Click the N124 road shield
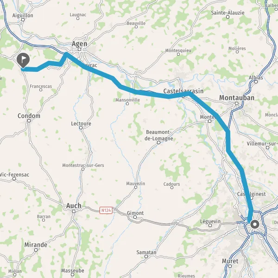 (106, 210)
